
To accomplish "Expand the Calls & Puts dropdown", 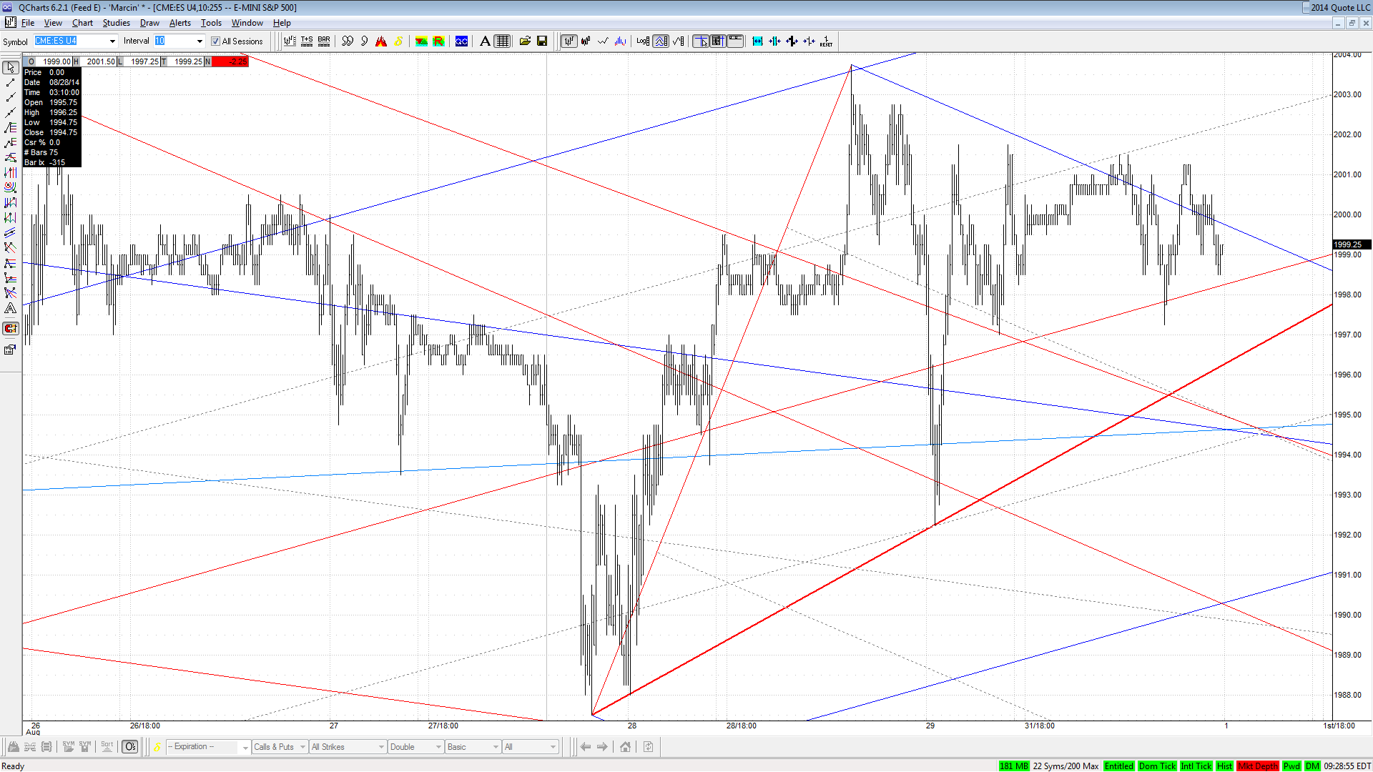I will click(303, 748).
